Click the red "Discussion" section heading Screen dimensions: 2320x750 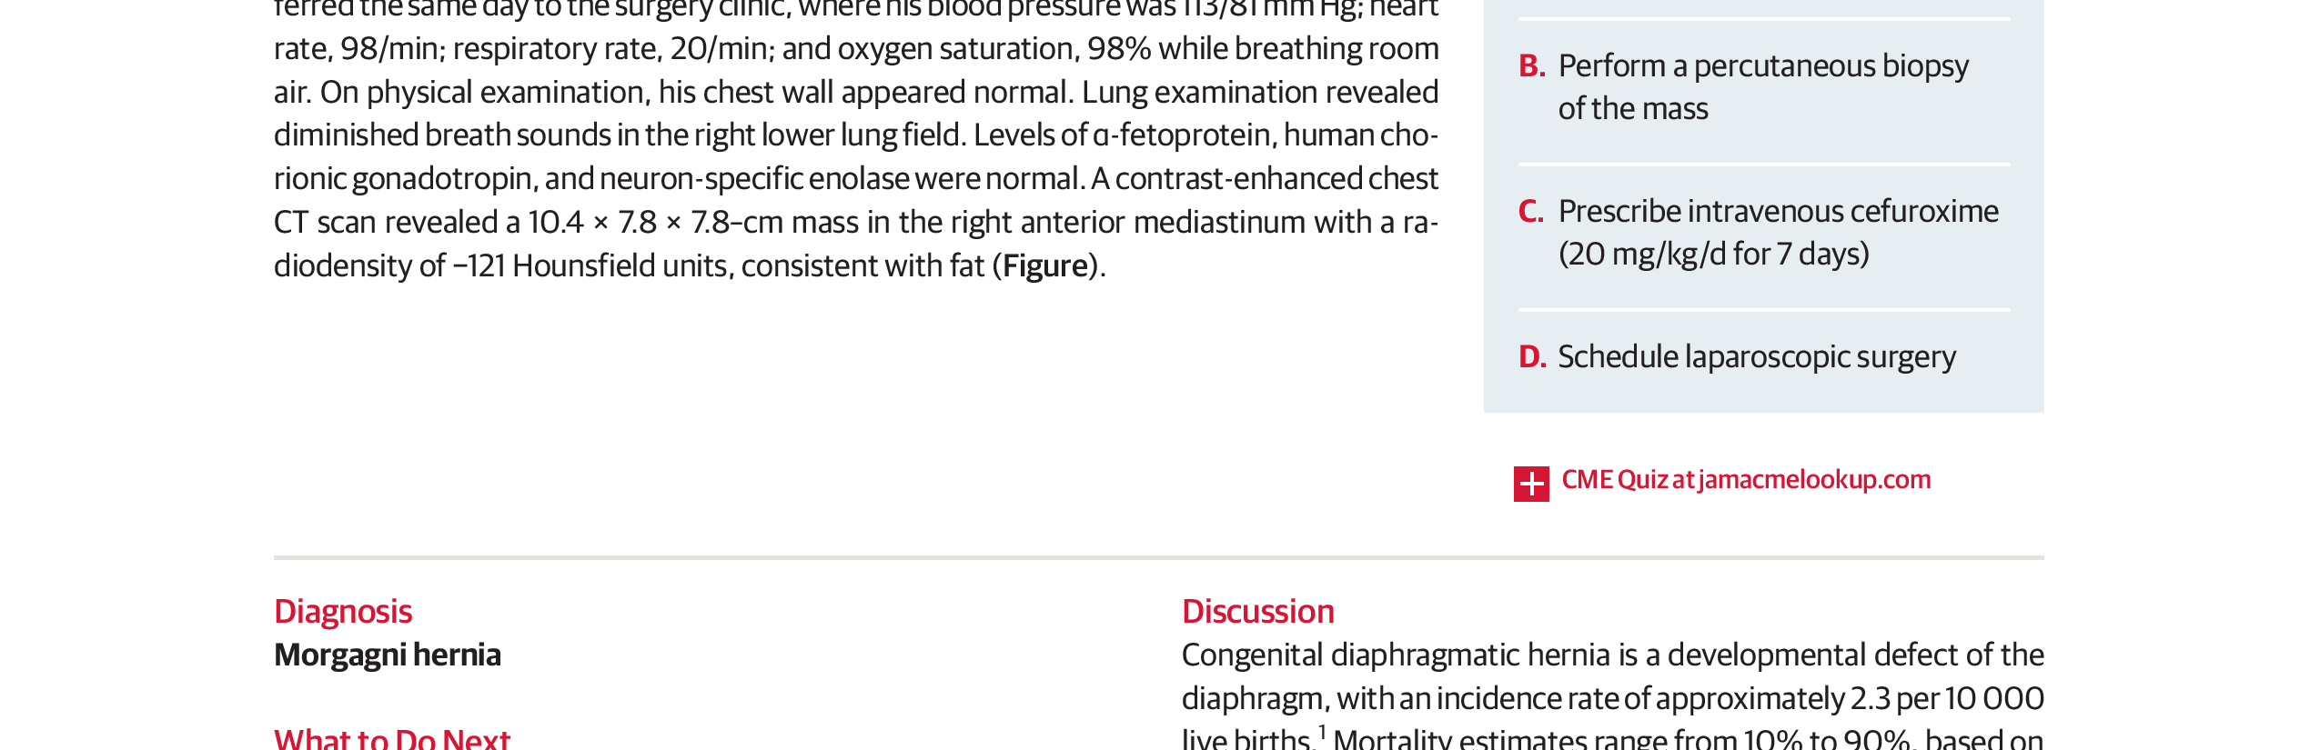click(x=1257, y=612)
